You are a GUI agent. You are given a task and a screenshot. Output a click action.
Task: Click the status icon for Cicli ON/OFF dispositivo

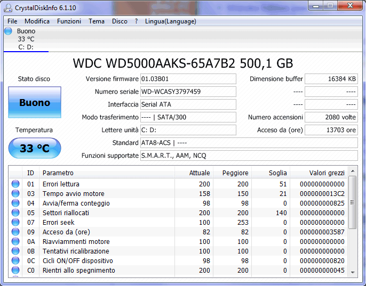15,260
